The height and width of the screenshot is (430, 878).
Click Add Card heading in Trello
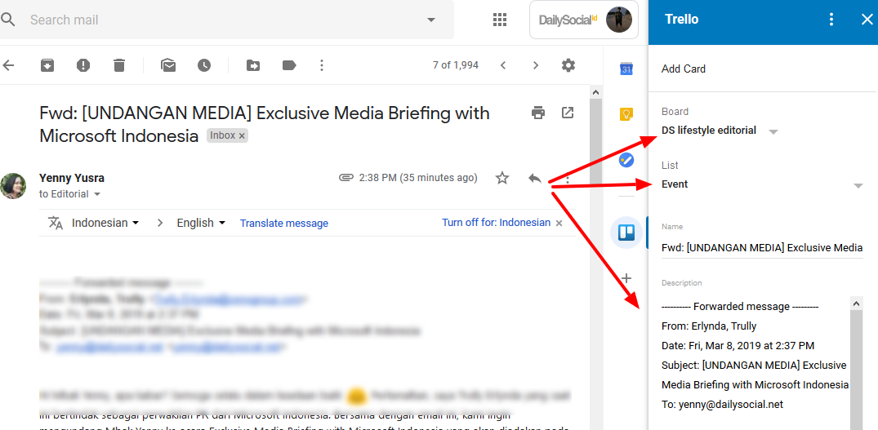683,69
